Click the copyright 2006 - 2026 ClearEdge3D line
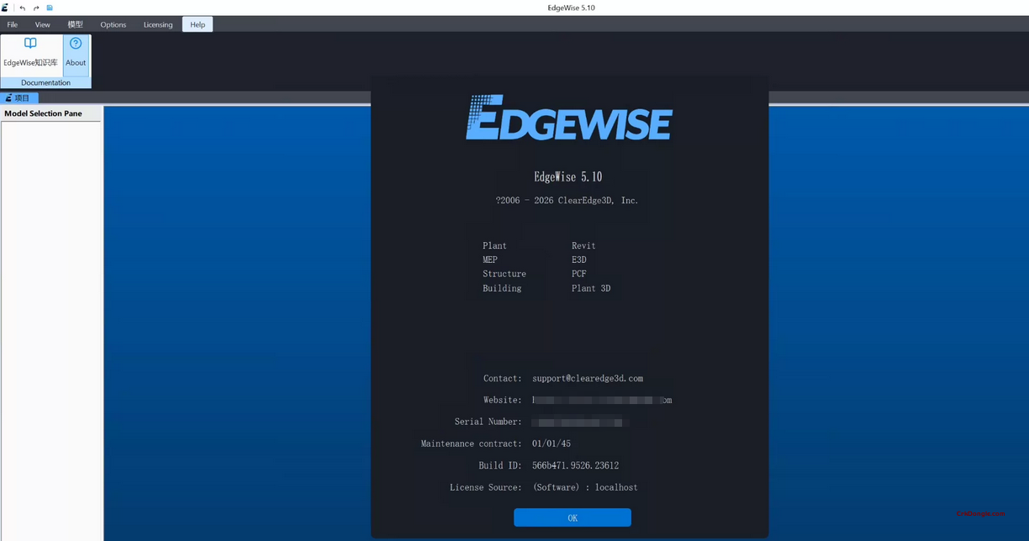The image size is (1029, 541). (567, 201)
